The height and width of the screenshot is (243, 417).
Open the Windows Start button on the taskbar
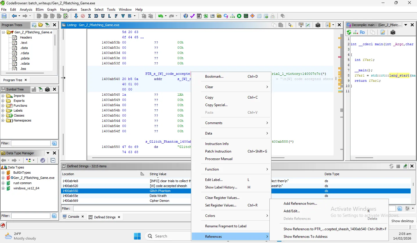tap(137, 236)
